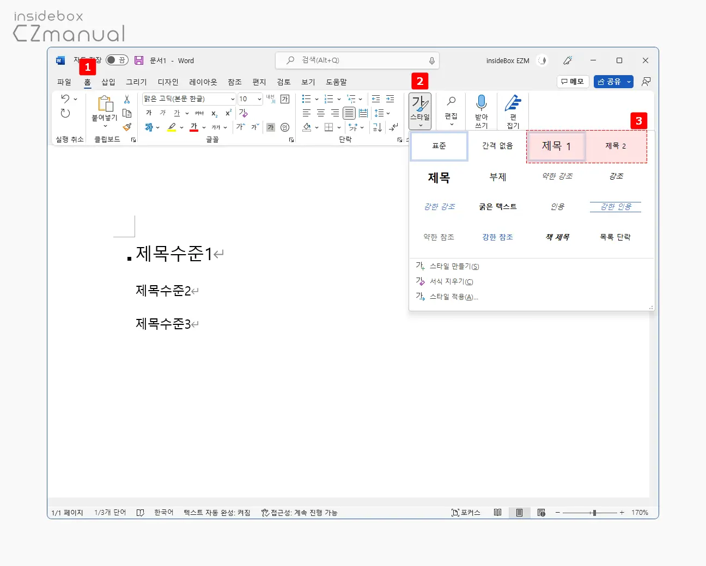The width and height of the screenshot is (706, 566).
Task: Expand underline style options
Action: point(187,113)
